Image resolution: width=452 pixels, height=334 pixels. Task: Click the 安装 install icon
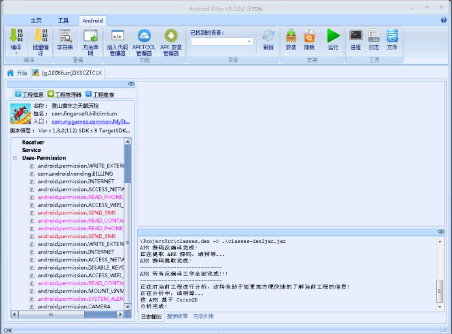point(291,36)
